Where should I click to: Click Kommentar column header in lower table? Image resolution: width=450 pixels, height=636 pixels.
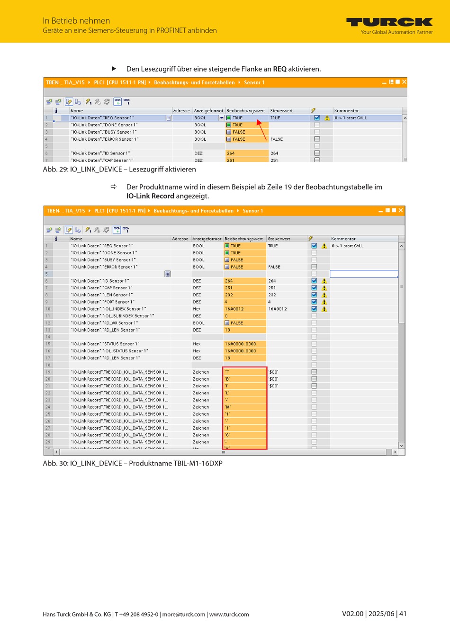364,239
